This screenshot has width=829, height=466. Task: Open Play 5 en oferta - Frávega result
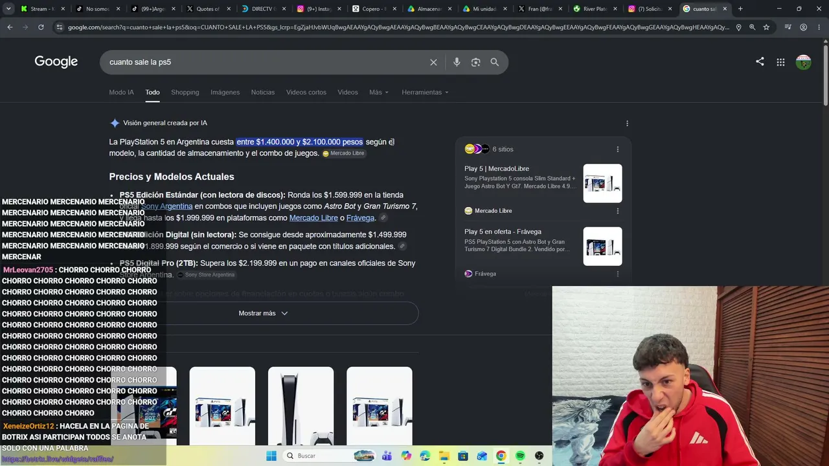click(x=503, y=232)
